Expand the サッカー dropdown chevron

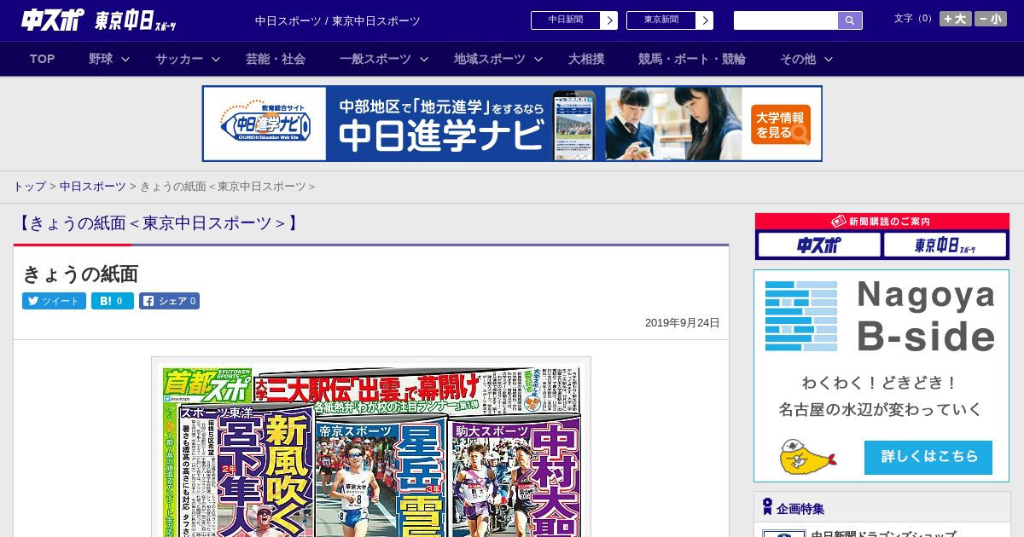click(x=216, y=59)
